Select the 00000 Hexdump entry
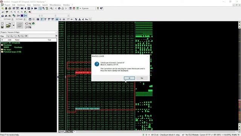Image resolution: width=241 pixels, height=136 pixels. (x=13, y=47)
